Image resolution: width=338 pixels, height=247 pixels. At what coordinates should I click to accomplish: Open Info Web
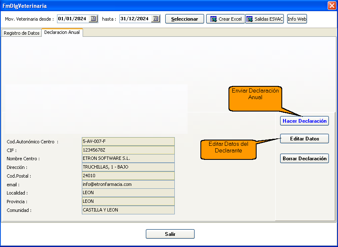(x=297, y=19)
